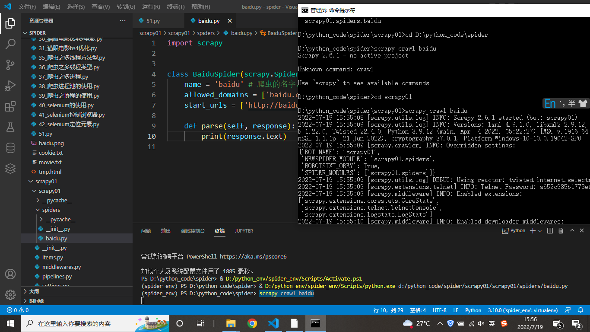Open the Manage gear menu
This screenshot has width=590, height=332.
pyautogui.click(x=10, y=295)
